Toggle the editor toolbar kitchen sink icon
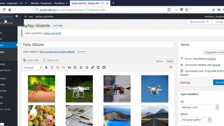The height and width of the screenshot is (126, 224). (x=104, y=68)
